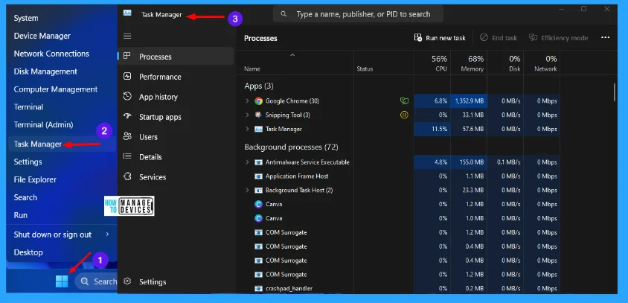Click the processes list vertical scrollbar
This screenshot has width=628, height=303.
click(614, 92)
